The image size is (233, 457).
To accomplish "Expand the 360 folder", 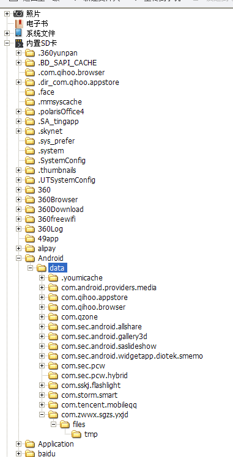I will click(19, 190).
